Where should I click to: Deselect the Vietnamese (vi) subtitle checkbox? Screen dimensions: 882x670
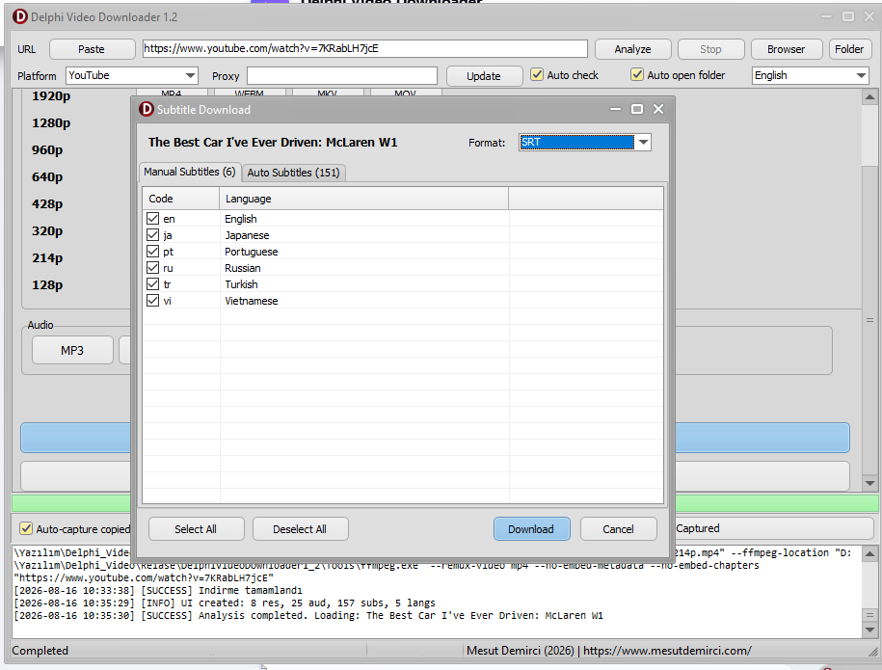[x=152, y=301]
